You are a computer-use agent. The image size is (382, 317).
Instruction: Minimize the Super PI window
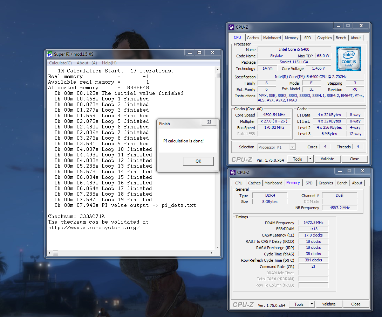point(190,53)
